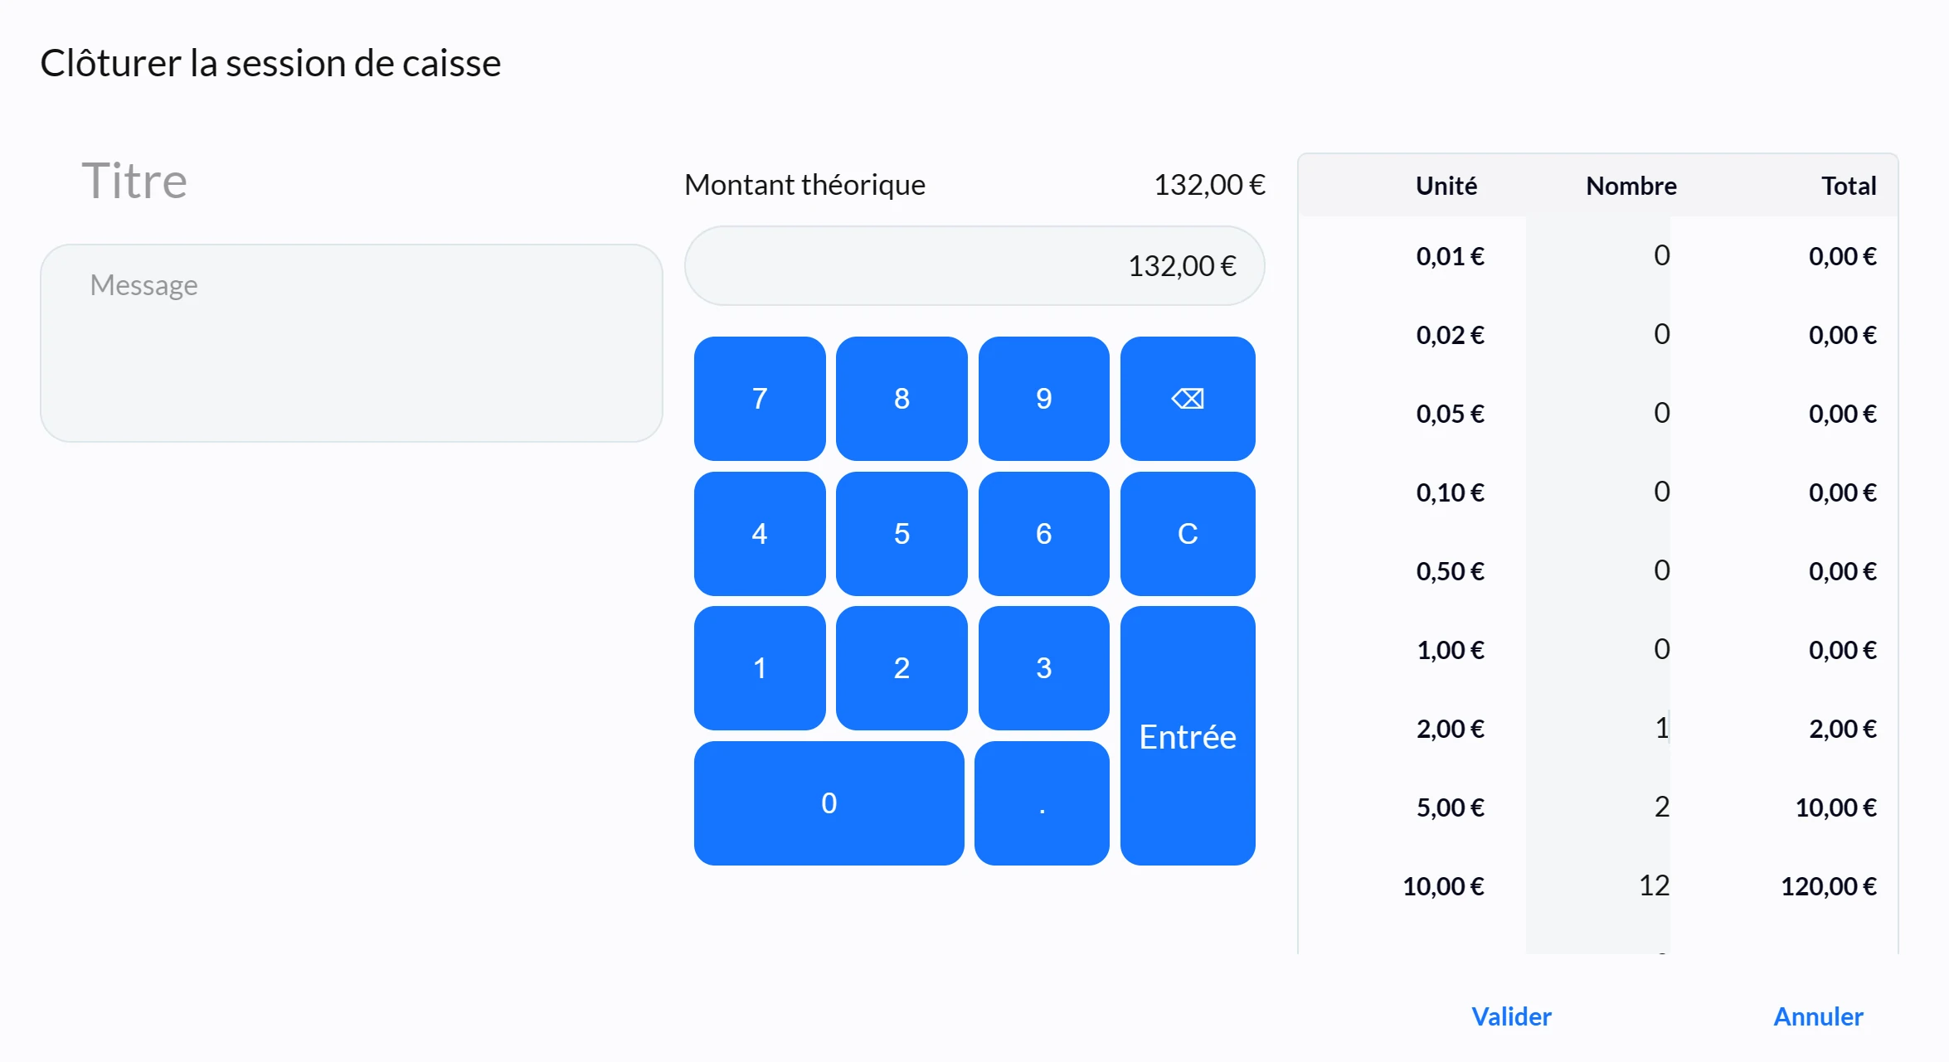Screen dimensions: 1949x1062
Task: Click Valider to confirm closing
Action: click(1510, 1016)
